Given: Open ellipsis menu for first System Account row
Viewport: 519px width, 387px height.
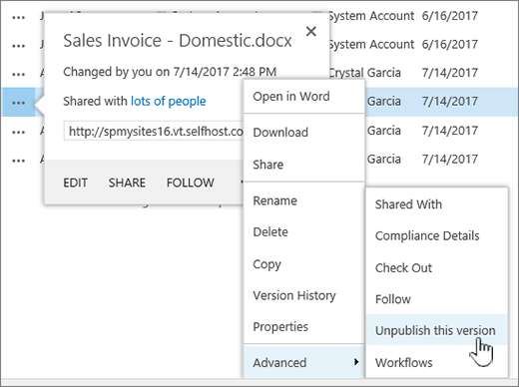Looking at the screenshot, I should coord(18,17).
